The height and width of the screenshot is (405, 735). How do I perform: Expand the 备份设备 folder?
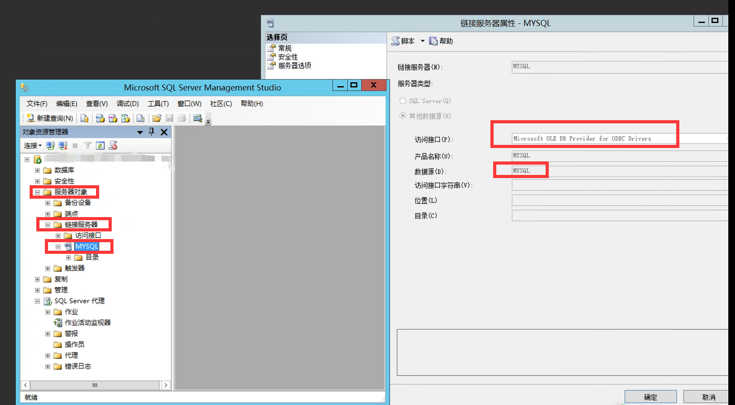point(48,203)
